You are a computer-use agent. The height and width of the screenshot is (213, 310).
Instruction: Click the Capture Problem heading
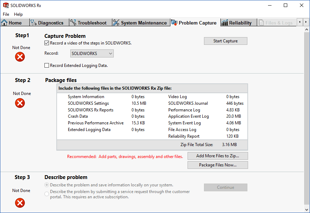(65, 36)
